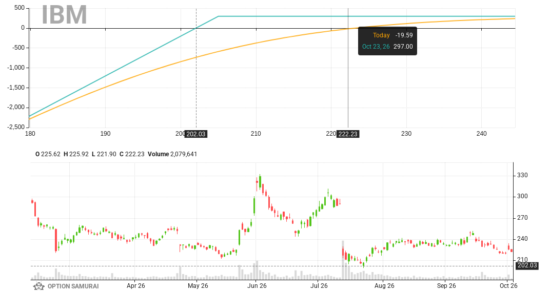Click the Jul 26 date label
Screen dimensions: 550x292
(x=319, y=286)
